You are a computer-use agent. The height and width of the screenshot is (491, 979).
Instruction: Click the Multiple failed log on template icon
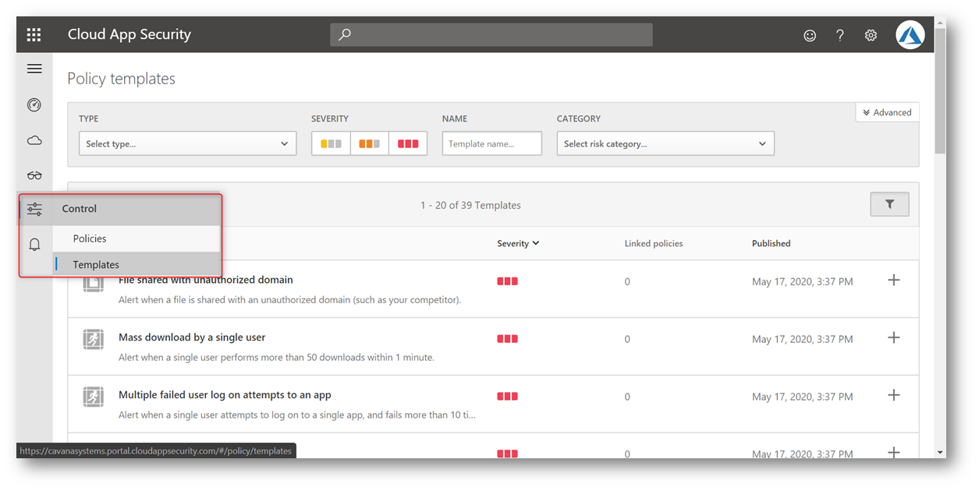tap(94, 397)
